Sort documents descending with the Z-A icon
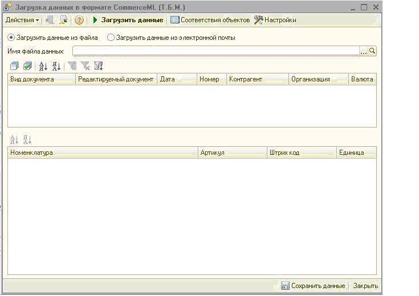The width and height of the screenshot is (419, 296). [x=56, y=66]
